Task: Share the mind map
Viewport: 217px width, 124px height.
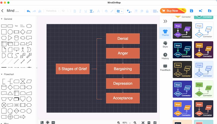Action: (x=200, y=11)
